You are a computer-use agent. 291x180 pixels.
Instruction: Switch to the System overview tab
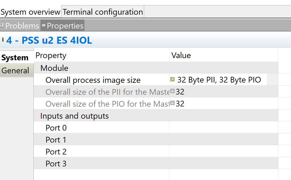(30, 12)
